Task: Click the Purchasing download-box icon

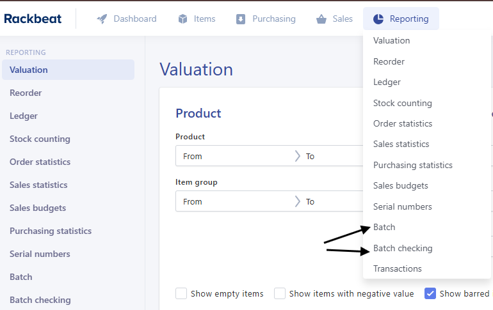Action: (241, 19)
